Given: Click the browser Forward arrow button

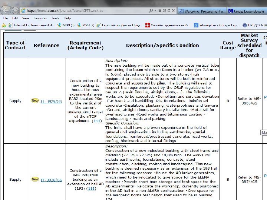Looking at the screenshot, I should pyautogui.click(x=15, y=10).
